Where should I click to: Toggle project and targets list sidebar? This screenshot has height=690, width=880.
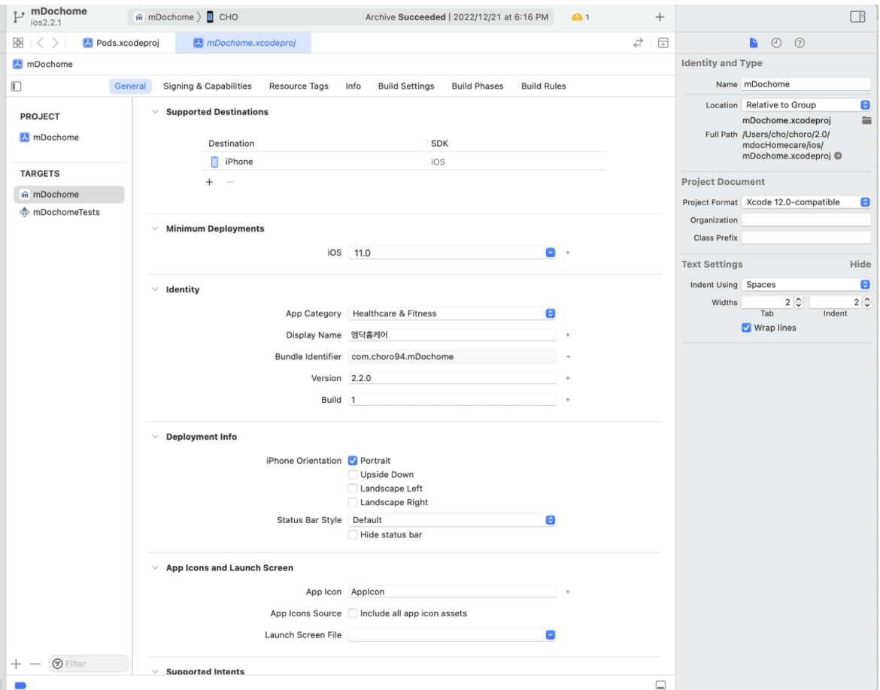pos(17,86)
